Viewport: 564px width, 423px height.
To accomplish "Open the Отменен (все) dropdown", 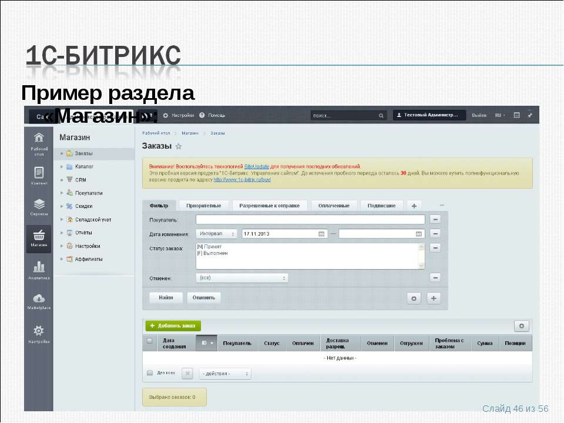I will (x=241, y=278).
